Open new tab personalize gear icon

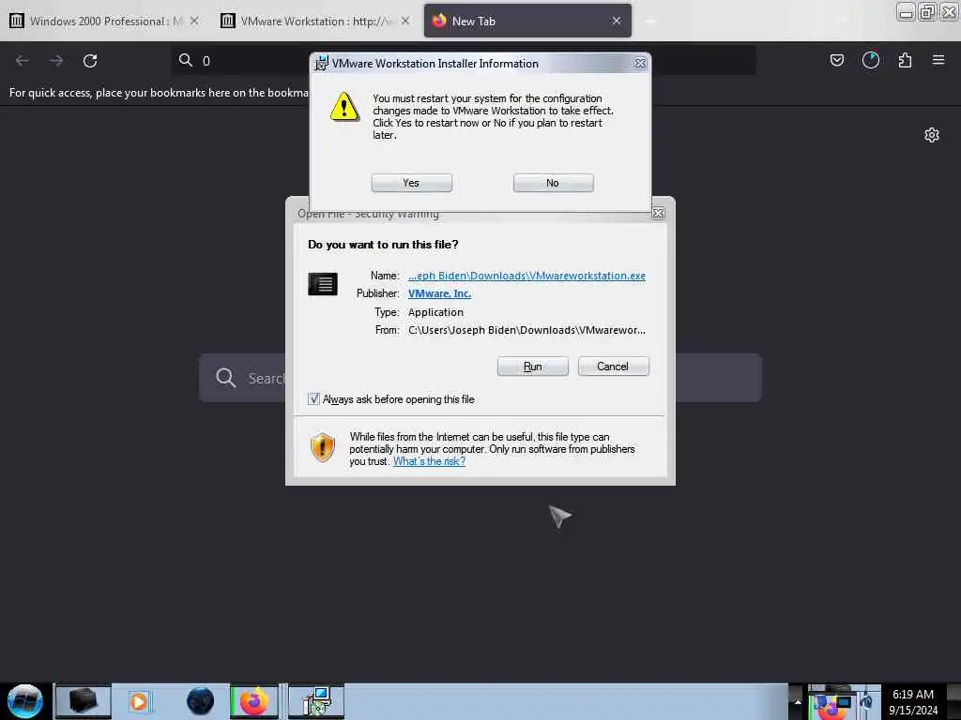932,135
